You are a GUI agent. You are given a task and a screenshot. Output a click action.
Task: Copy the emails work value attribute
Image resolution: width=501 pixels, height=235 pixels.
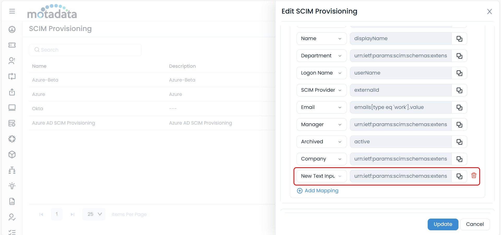(459, 107)
